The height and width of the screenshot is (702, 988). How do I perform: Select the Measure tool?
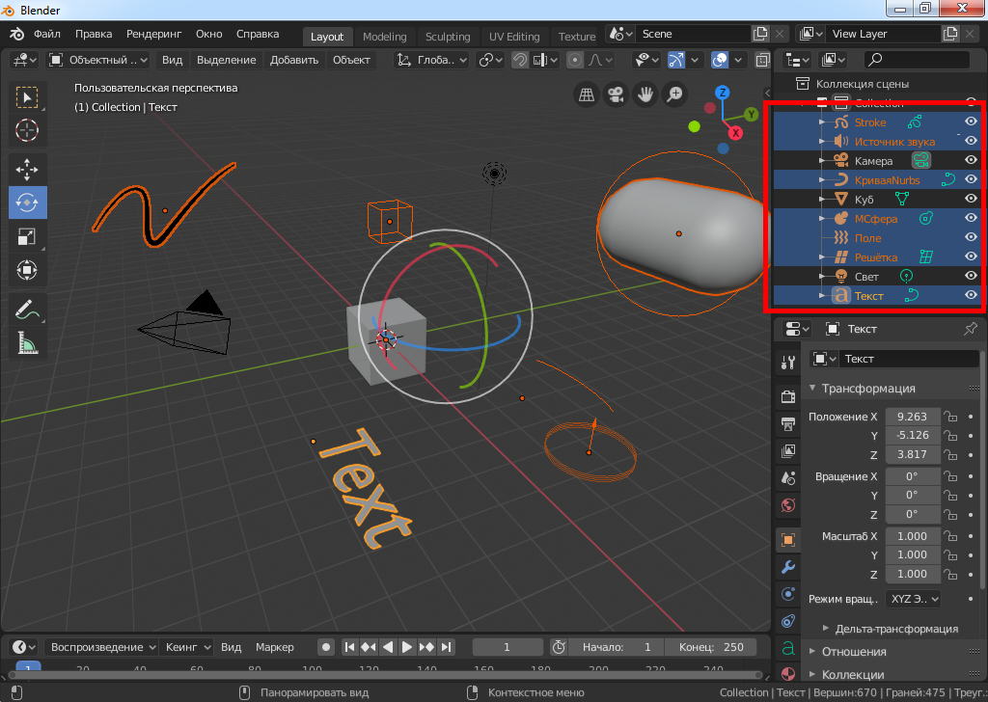[27, 342]
